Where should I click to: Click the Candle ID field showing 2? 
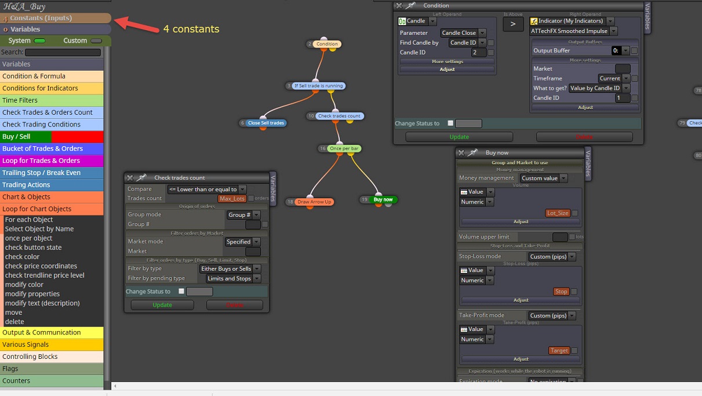[x=479, y=53]
